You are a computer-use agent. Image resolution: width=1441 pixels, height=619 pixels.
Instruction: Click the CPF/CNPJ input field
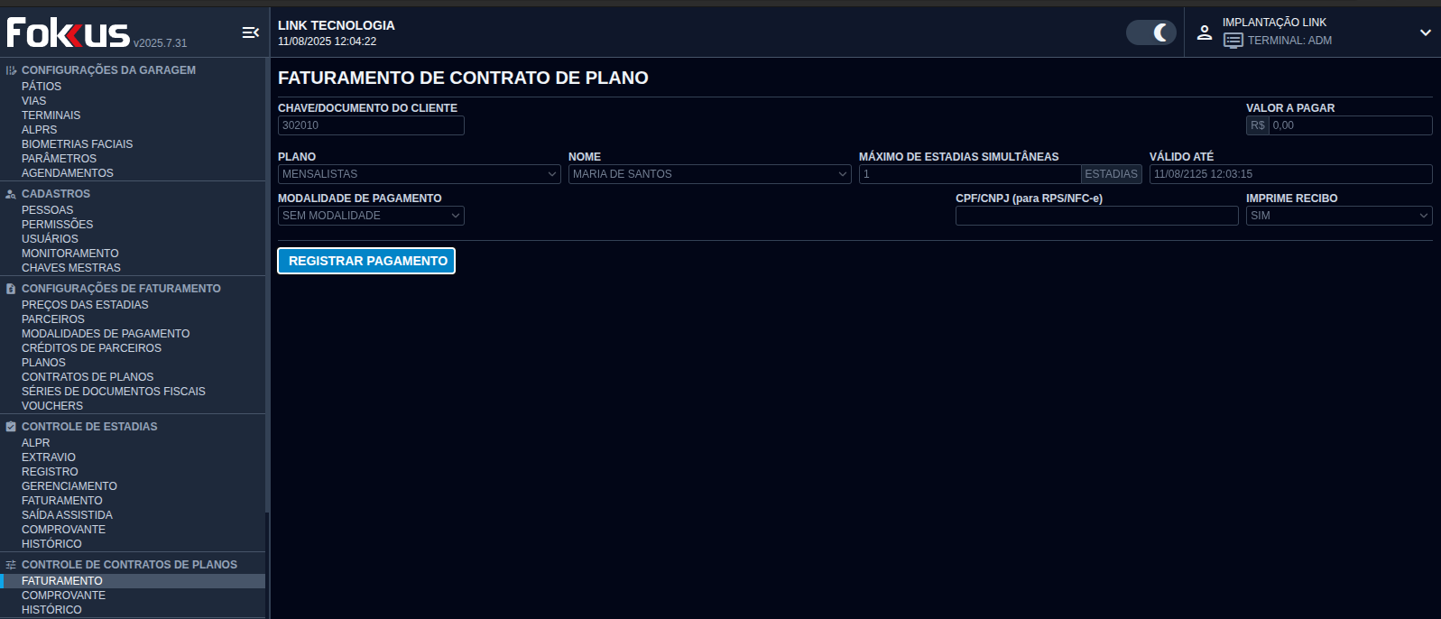click(1096, 216)
